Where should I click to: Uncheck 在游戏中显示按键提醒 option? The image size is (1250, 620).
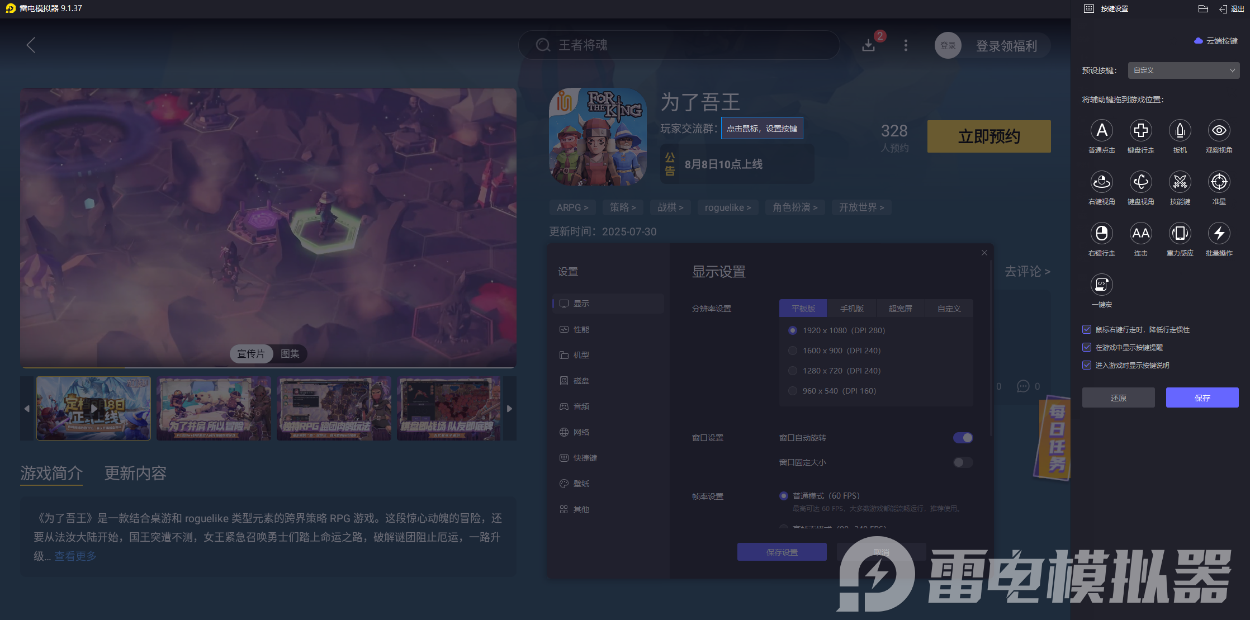pyautogui.click(x=1087, y=347)
